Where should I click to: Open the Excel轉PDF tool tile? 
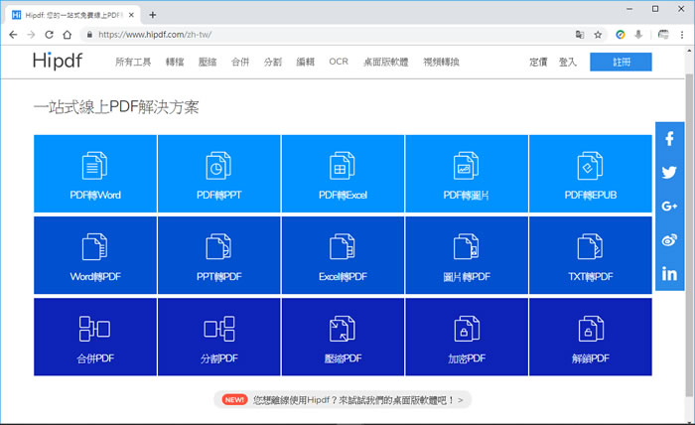tap(343, 255)
